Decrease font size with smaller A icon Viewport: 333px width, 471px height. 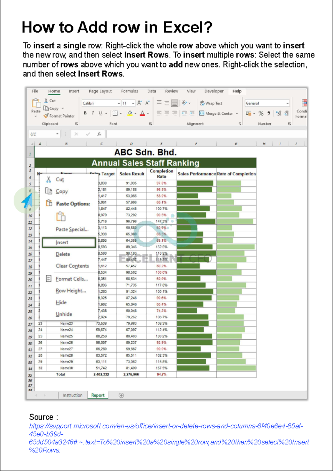[x=147, y=103]
